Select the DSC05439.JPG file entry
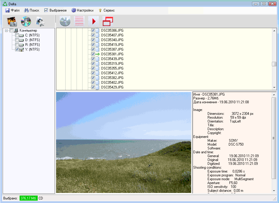This screenshot has height=203, width=279. pos(112,59)
